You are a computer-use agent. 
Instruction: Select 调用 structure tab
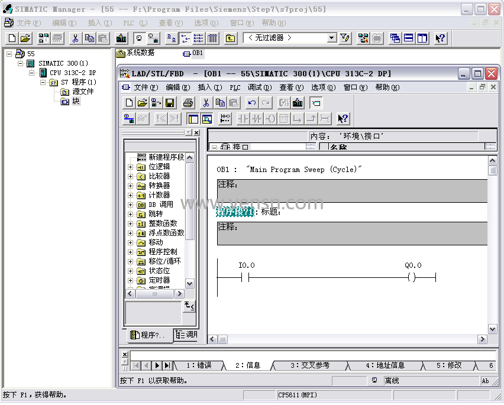click(186, 335)
